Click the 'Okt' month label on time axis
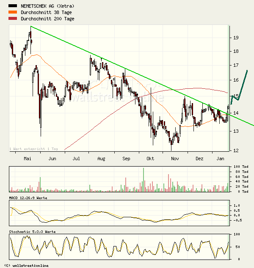254x268 pixels. 150,159
